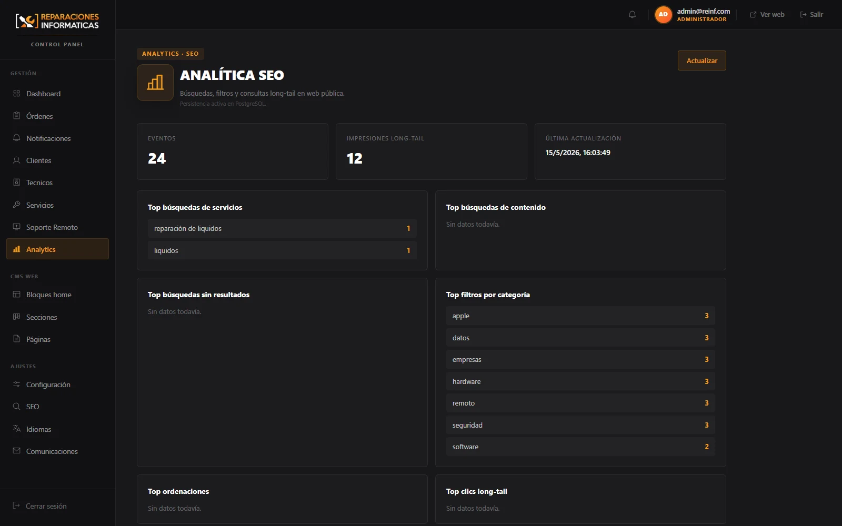The image size is (842, 526).
Task: Click the Ver web external link icon
Action: click(x=753, y=15)
